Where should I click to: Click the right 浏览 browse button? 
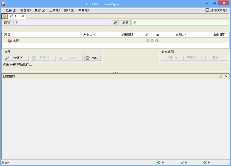tap(125, 23)
